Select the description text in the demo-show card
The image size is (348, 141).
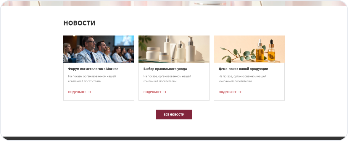click(x=243, y=79)
